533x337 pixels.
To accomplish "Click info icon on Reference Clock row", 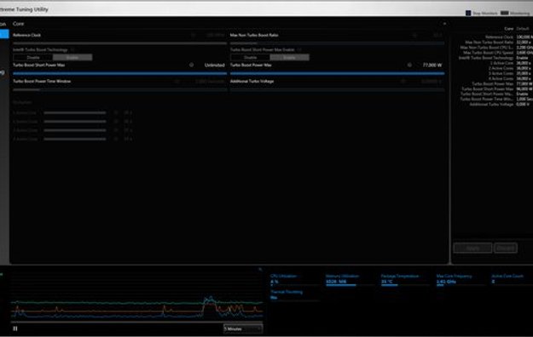I will pyautogui.click(x=193, y=35).
